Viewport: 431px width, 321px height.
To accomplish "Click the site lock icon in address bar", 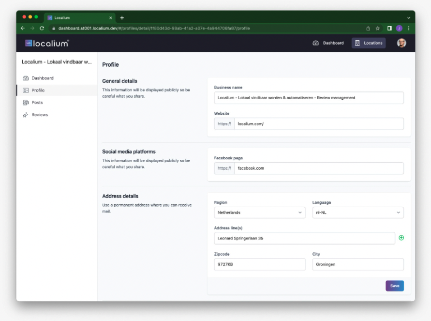I will pos(54,29).
